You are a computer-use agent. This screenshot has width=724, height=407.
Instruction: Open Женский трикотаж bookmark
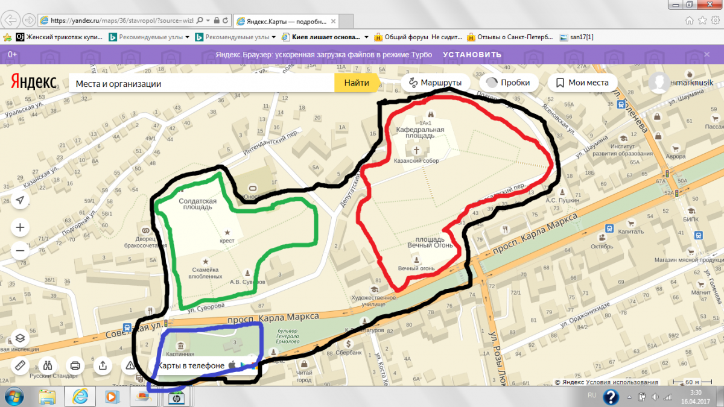59,37
